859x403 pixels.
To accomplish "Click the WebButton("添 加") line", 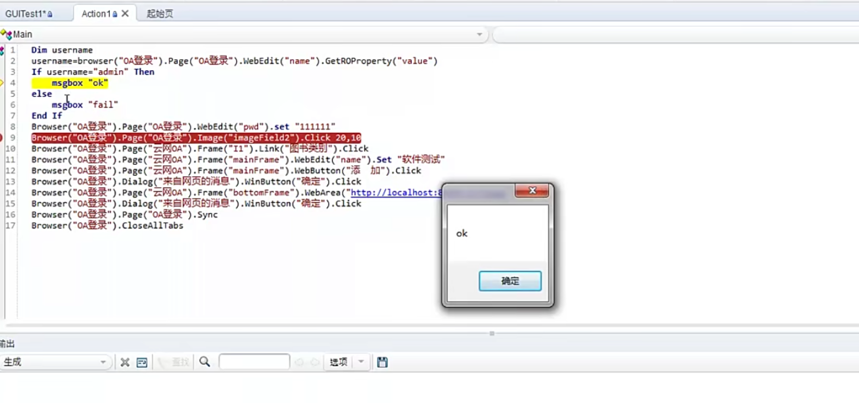I will (x=226, y=170).
